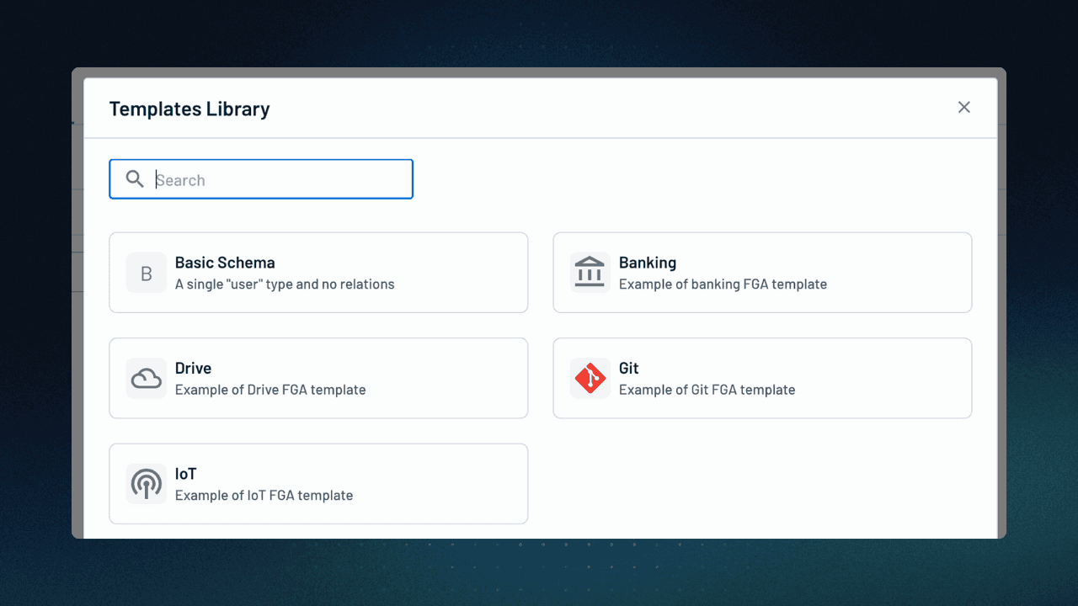Viewport: 1078px width, 606px height.
Task: Click the Templates Library heading
Action: [189, 109]
